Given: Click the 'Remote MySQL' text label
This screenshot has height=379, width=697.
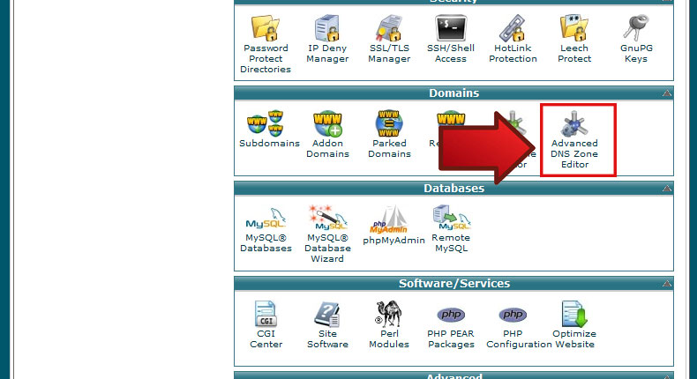Looking at the screenshot, I should tap(451, 243).
